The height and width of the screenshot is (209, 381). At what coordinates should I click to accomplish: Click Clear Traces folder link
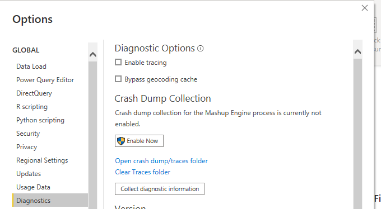142,172
